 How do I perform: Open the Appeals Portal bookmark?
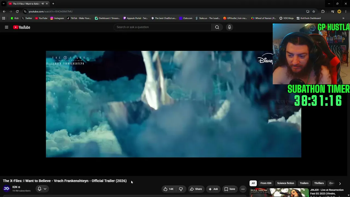click(135, 18)
